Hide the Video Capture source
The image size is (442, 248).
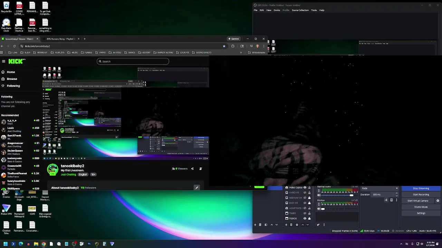click(x=305, y=187)
